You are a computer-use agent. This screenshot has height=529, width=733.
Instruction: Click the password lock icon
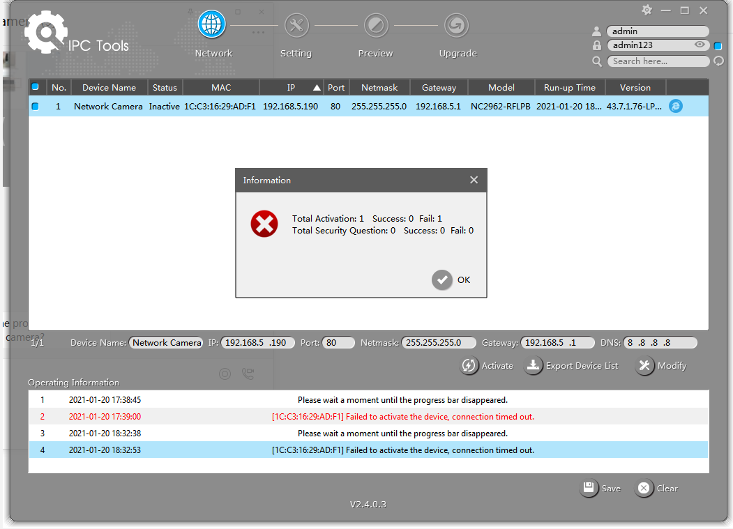point(596,45)
